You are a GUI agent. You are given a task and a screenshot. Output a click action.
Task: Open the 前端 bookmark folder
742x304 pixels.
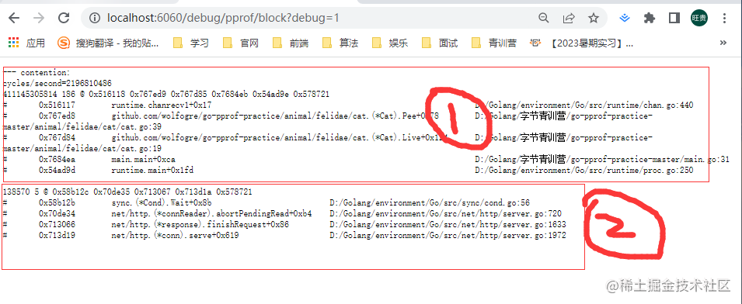tap(291, 43)
